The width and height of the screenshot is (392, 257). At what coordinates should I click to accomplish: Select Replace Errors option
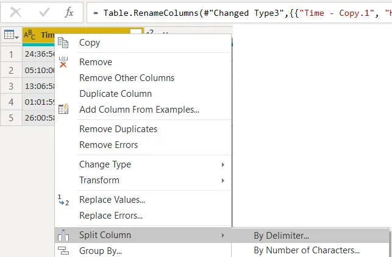[x=111, y=216]
